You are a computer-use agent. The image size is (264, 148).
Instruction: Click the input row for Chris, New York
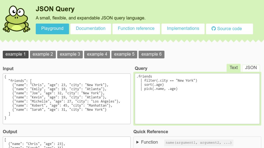click(60, 85)
